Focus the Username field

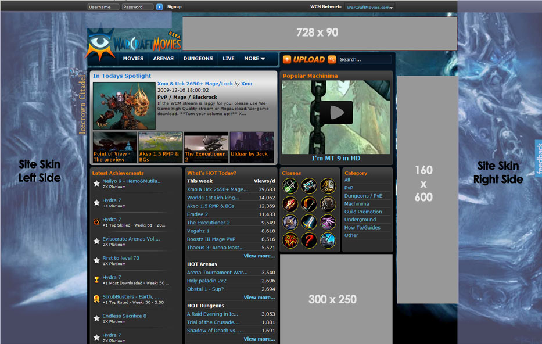coord(103,7)
